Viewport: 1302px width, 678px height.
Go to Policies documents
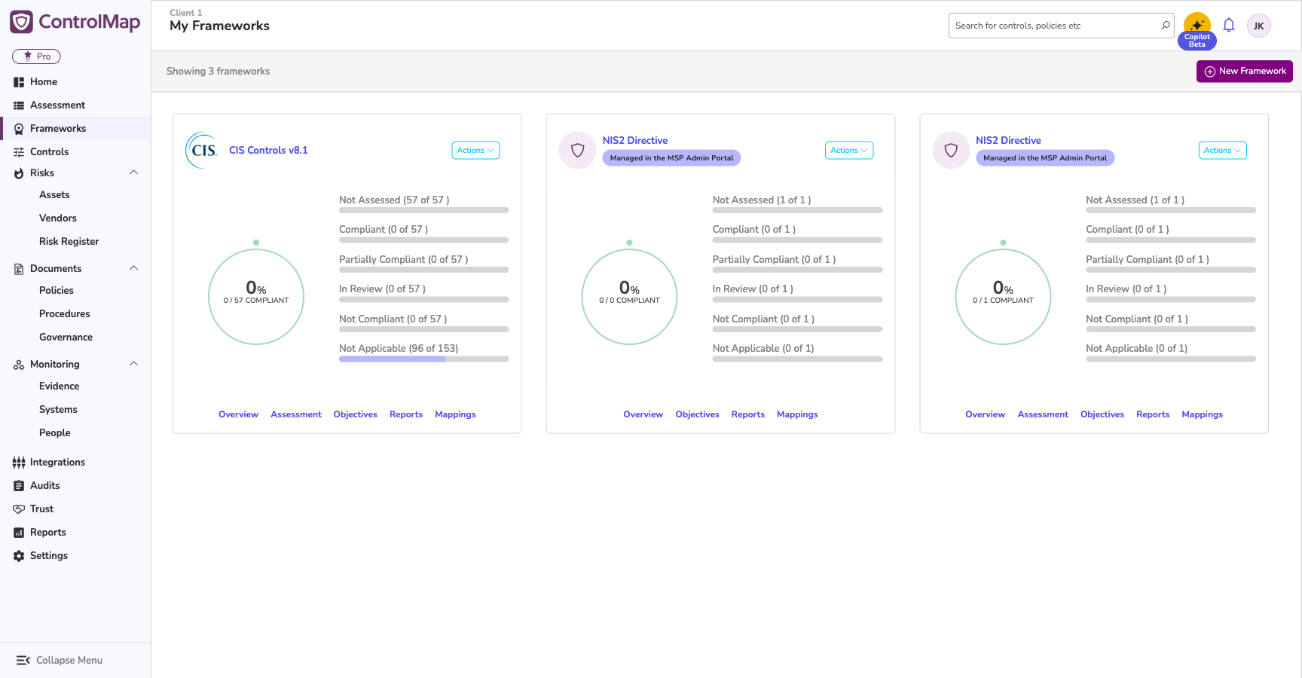tap(57, 291)
